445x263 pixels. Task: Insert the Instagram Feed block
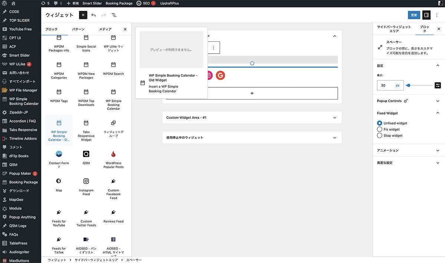86,186
